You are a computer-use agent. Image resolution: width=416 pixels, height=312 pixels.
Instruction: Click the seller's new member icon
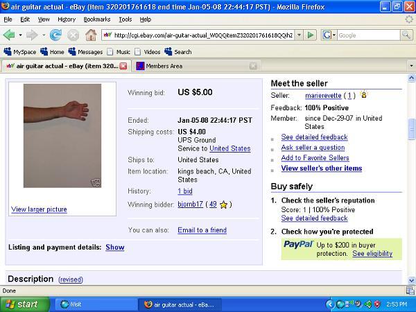[x=364, y=95]
